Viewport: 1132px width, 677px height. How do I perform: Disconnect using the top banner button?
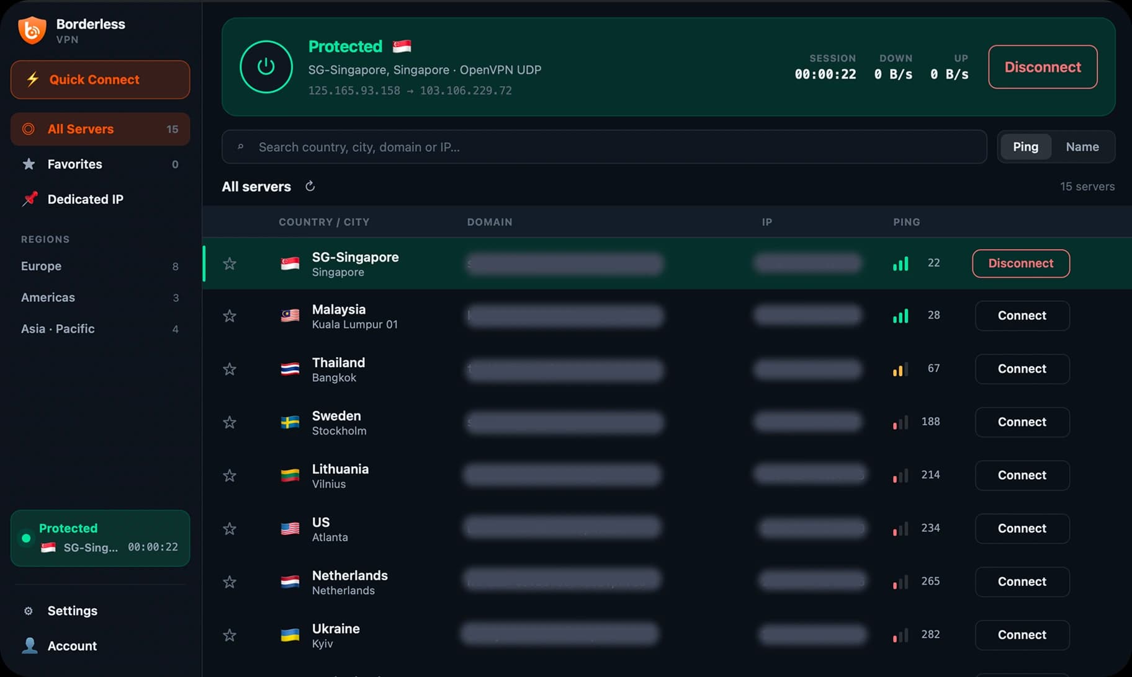tap(1043, 67)
